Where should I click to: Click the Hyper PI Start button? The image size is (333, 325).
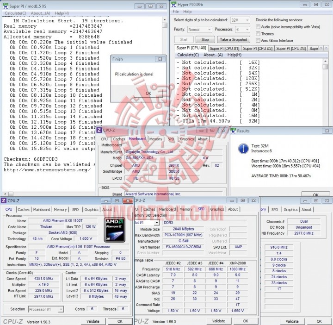tap(184, 39)
